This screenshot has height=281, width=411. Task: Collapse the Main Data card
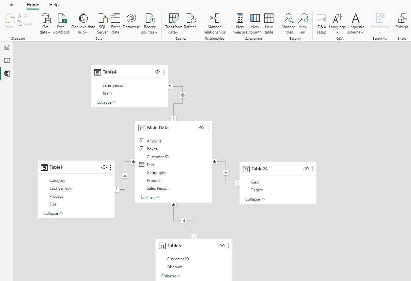[x=151, y=198]
